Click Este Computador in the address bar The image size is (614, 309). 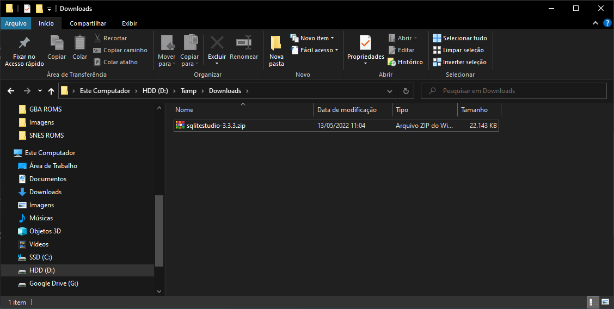coord(105,91)
